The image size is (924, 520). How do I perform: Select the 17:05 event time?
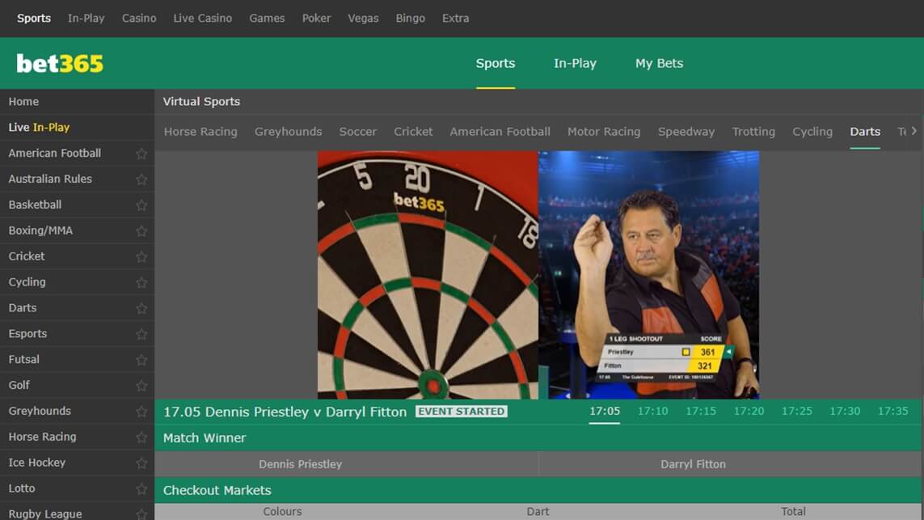point(605,411)
